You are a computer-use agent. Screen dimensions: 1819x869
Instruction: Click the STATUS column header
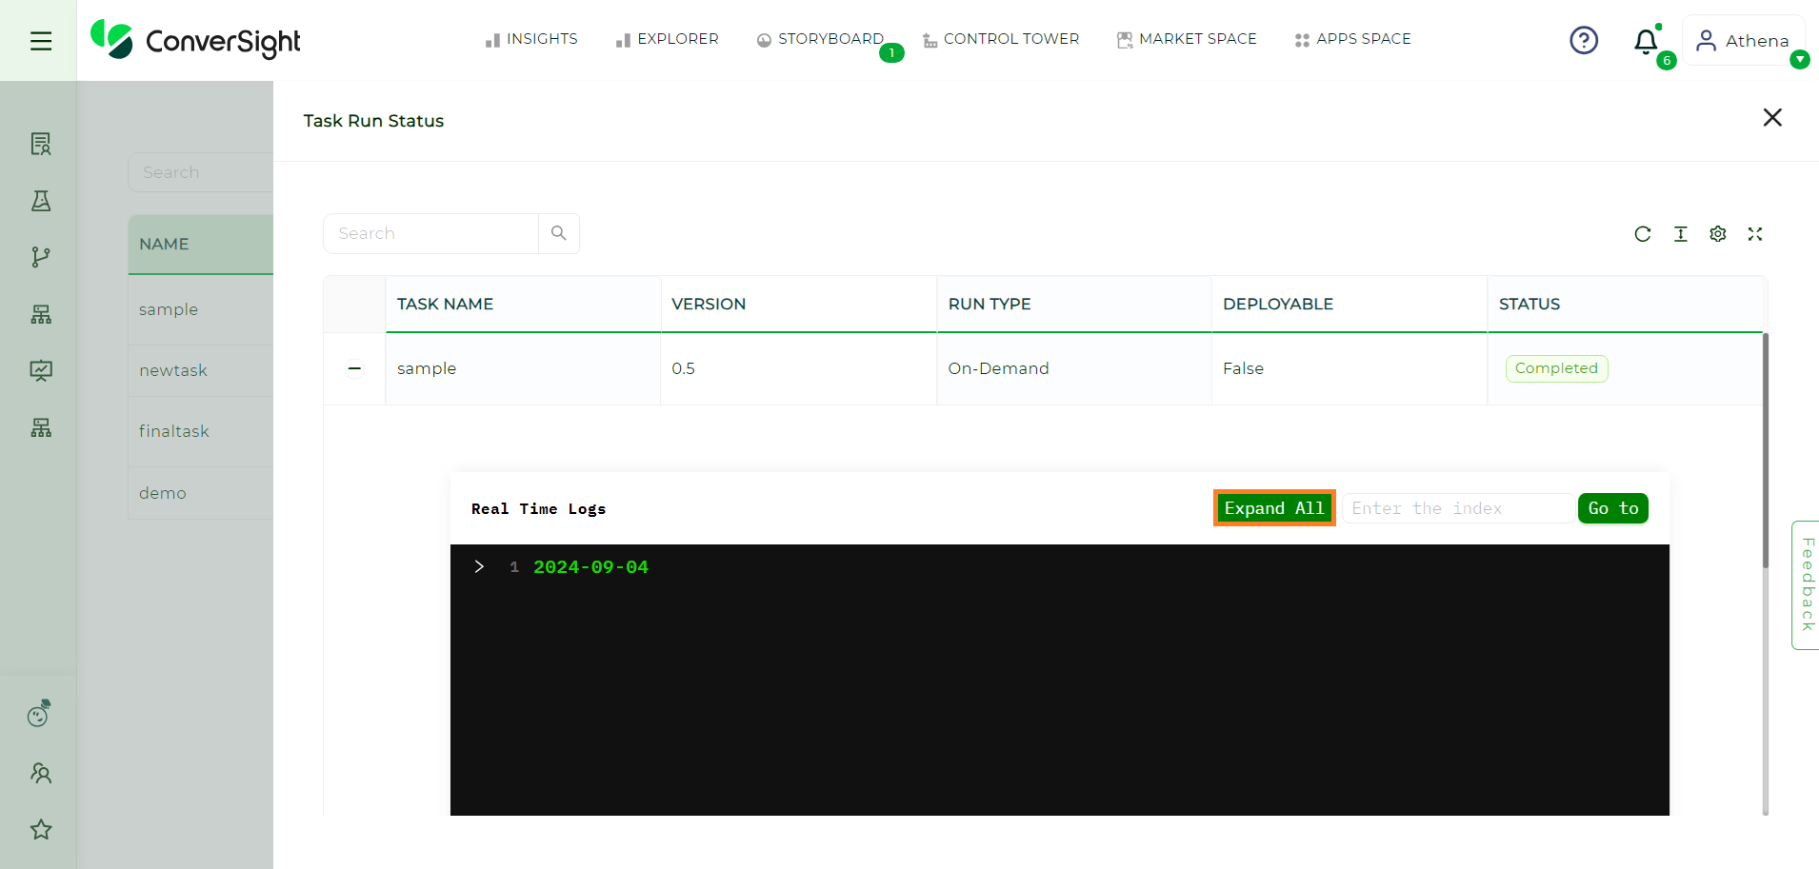click(1625, 304)
